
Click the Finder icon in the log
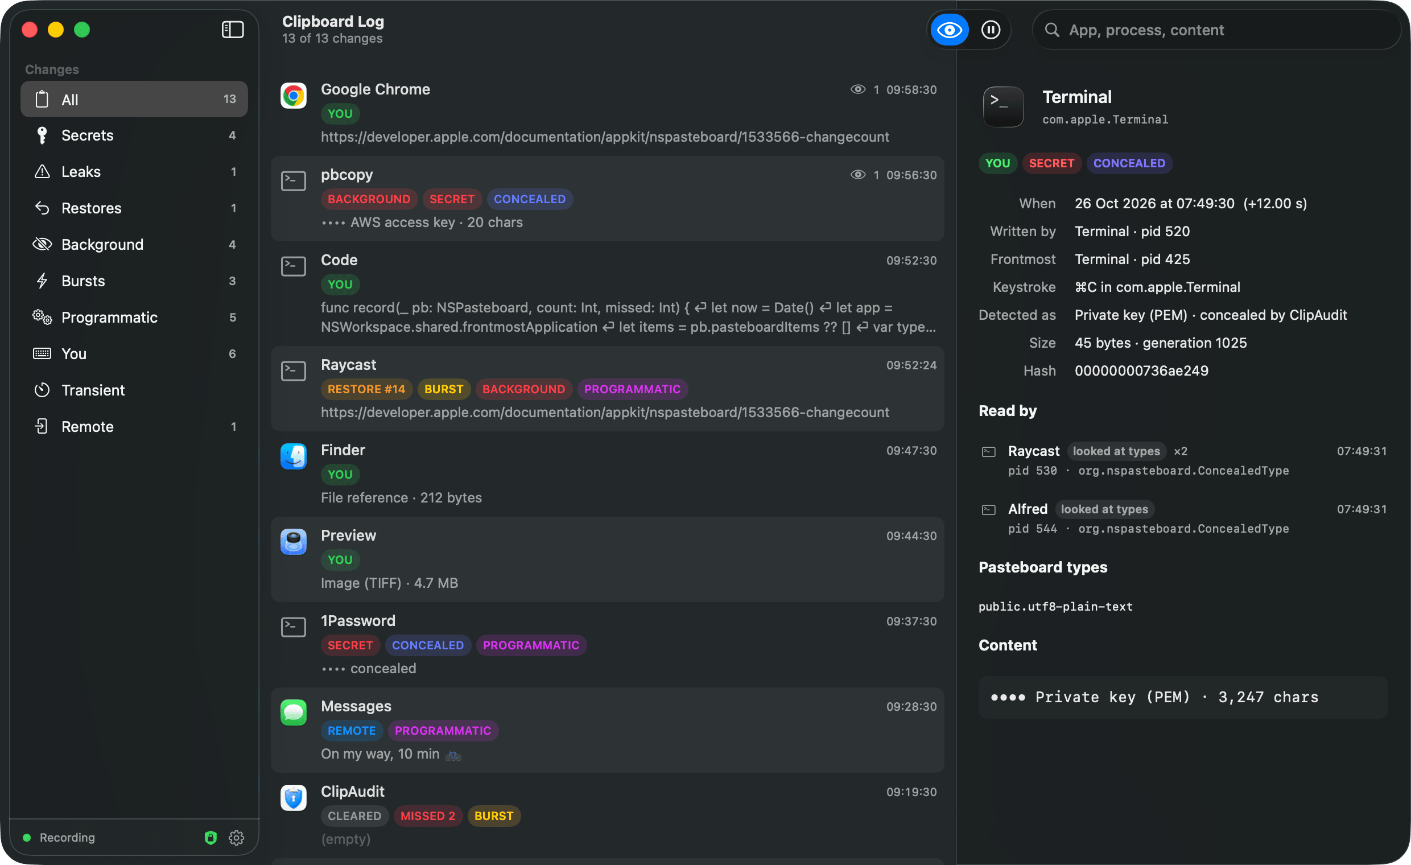pos(293,456)
